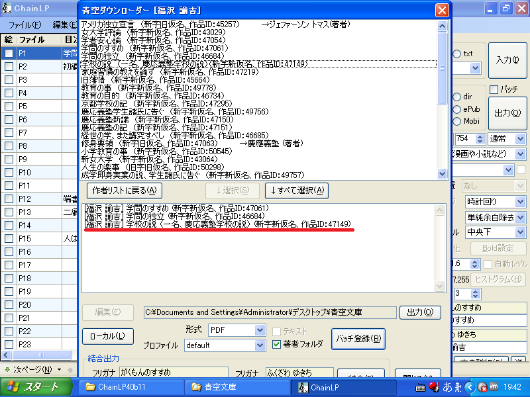Toggle the バッチ checkbox in ChainLP
Image resolution: width=530 pixels, height=397 pixels.
494,89
